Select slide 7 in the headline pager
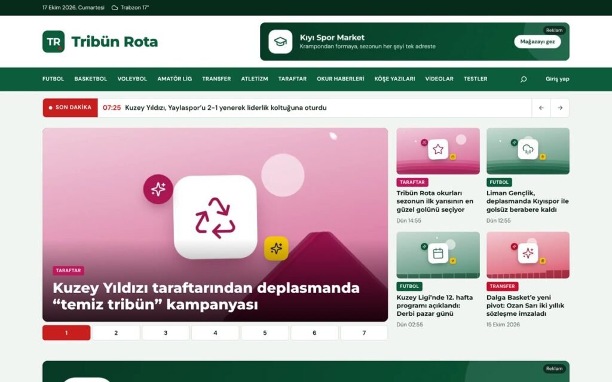The height and width of the screenshot is (382, 612). (364, 333)
